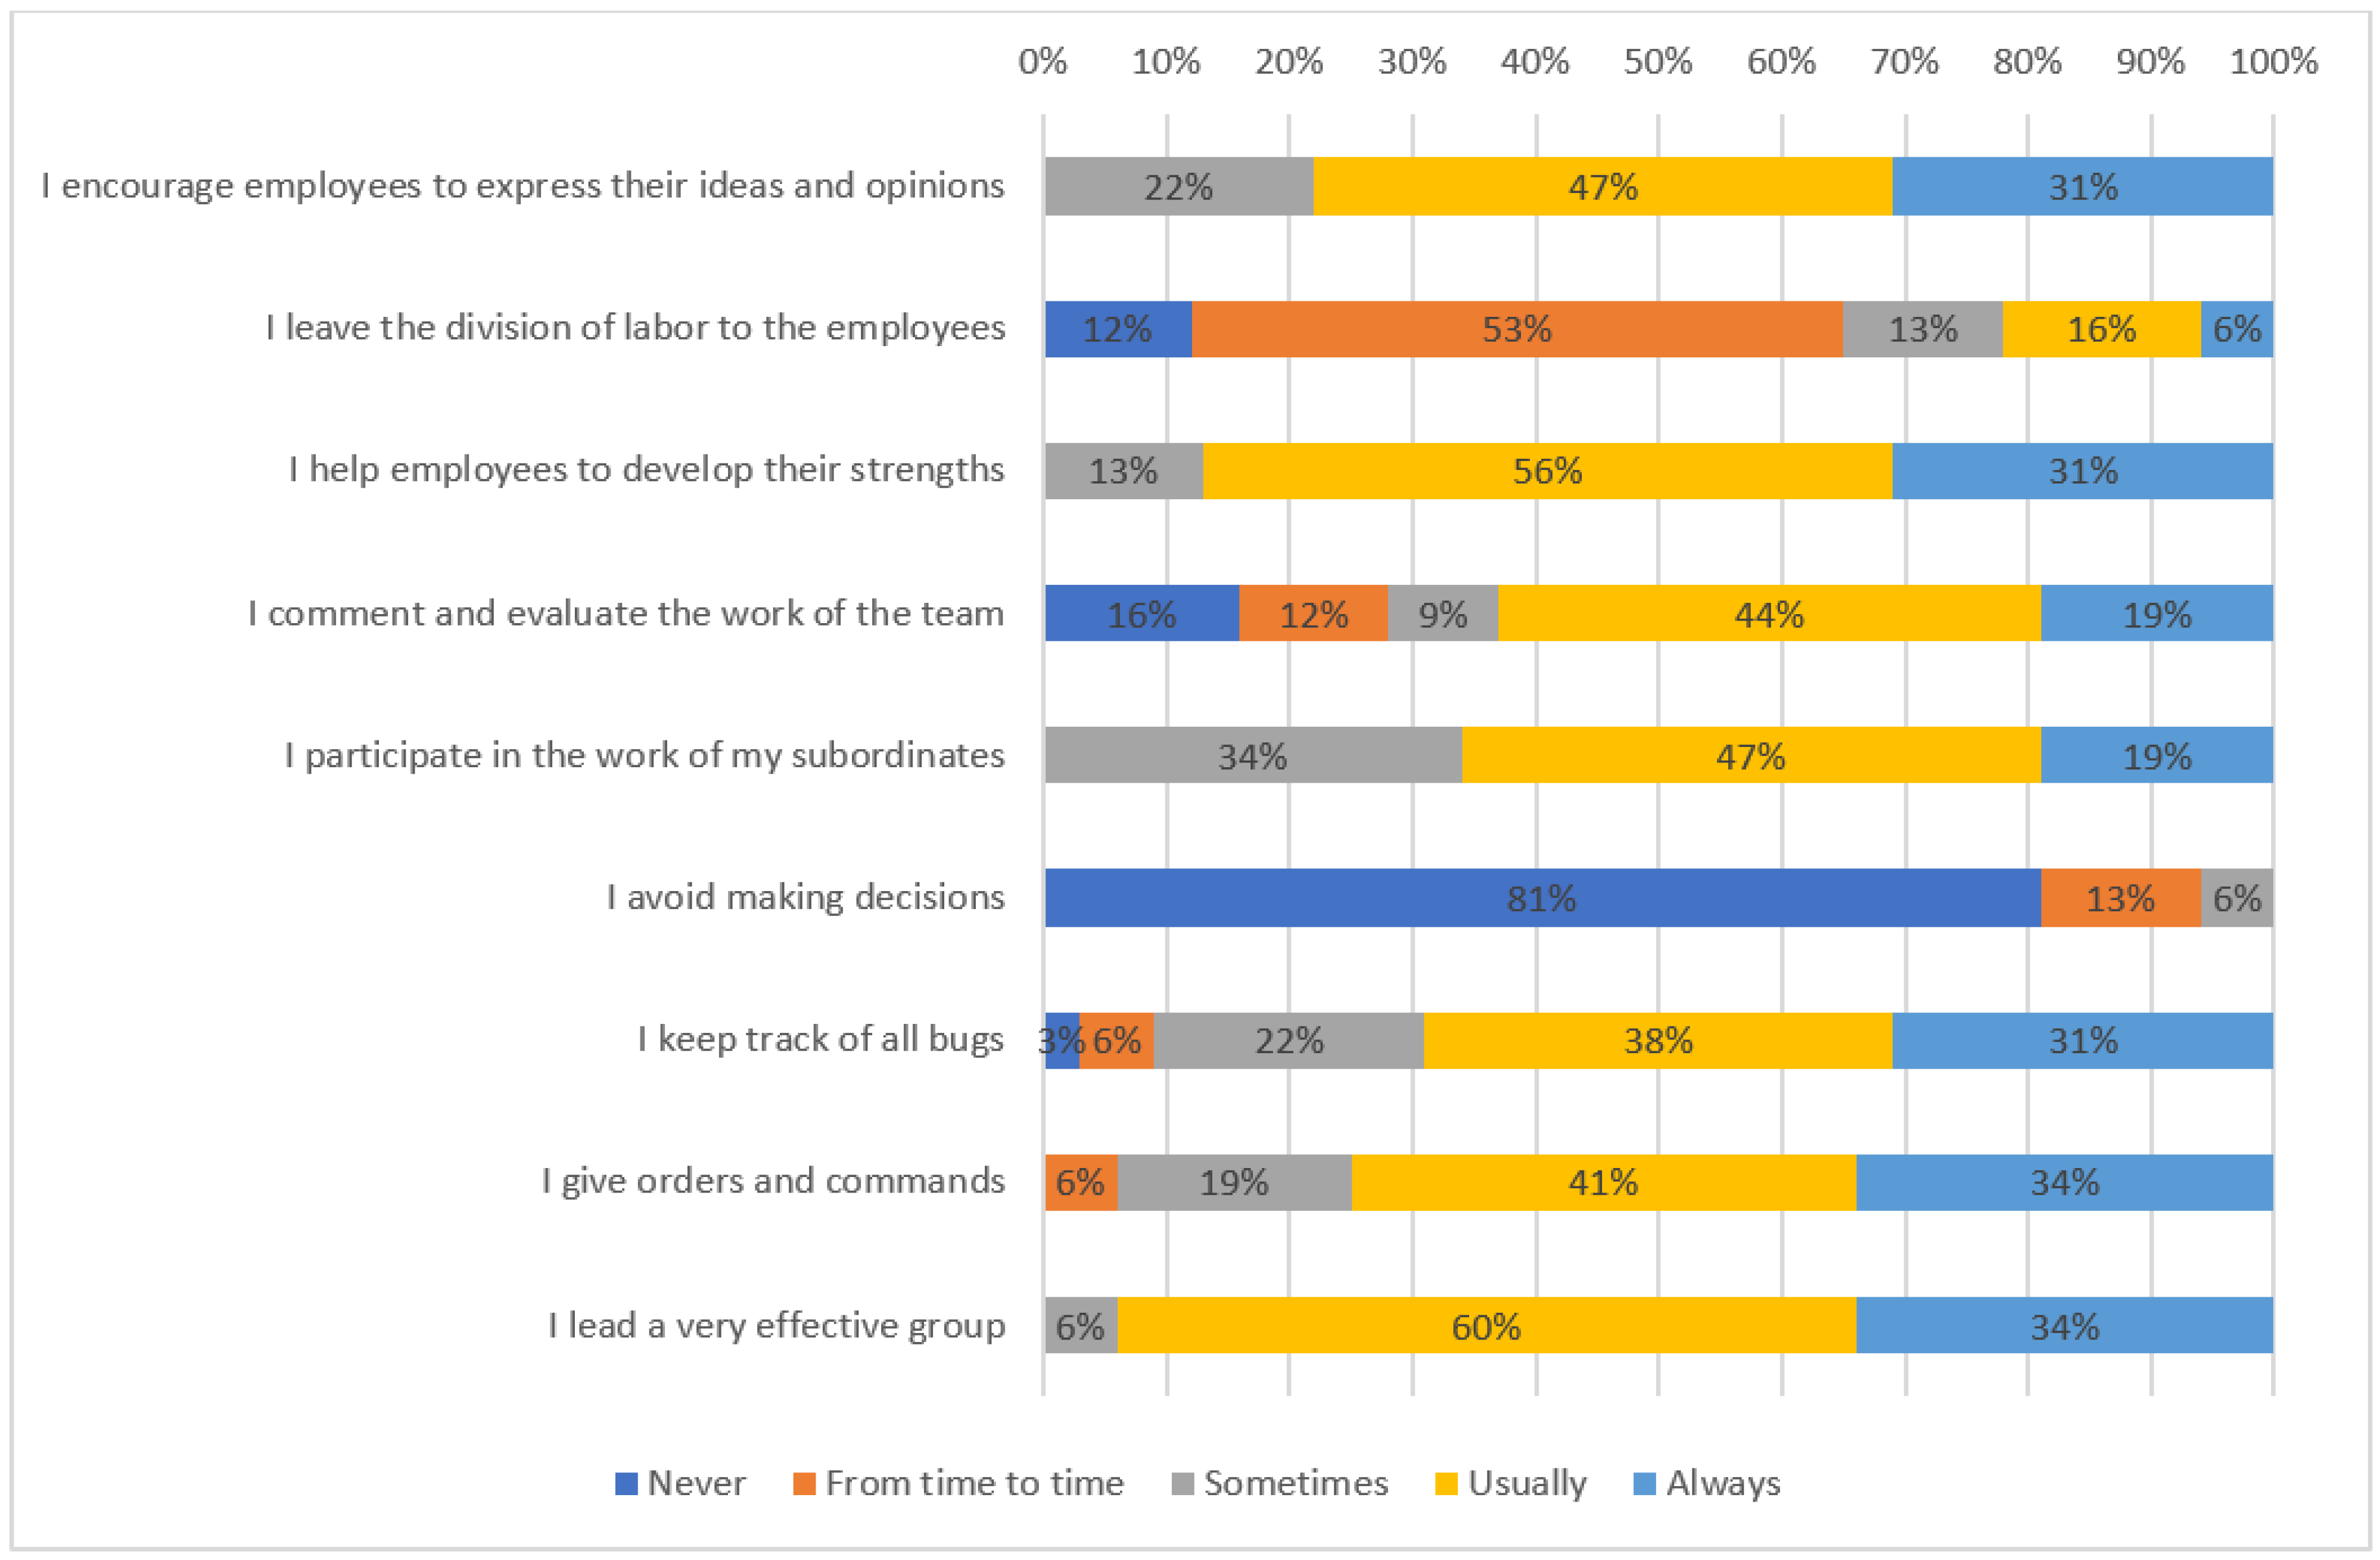Select the 34% gray subordinates segment
Screen dimensions: 2380x1560
[x=1254, y=755]
